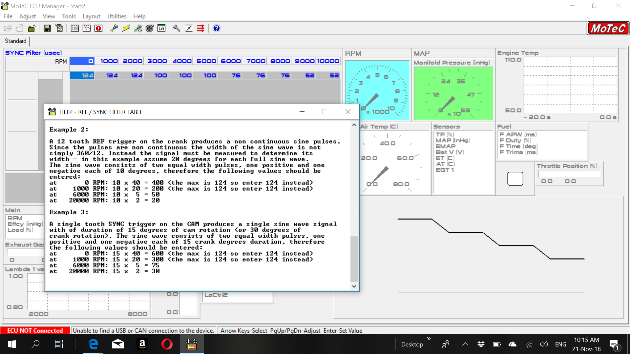
Task: Select the filter value 76 under 8000 RPM
Action: click(x=279, y=75)
